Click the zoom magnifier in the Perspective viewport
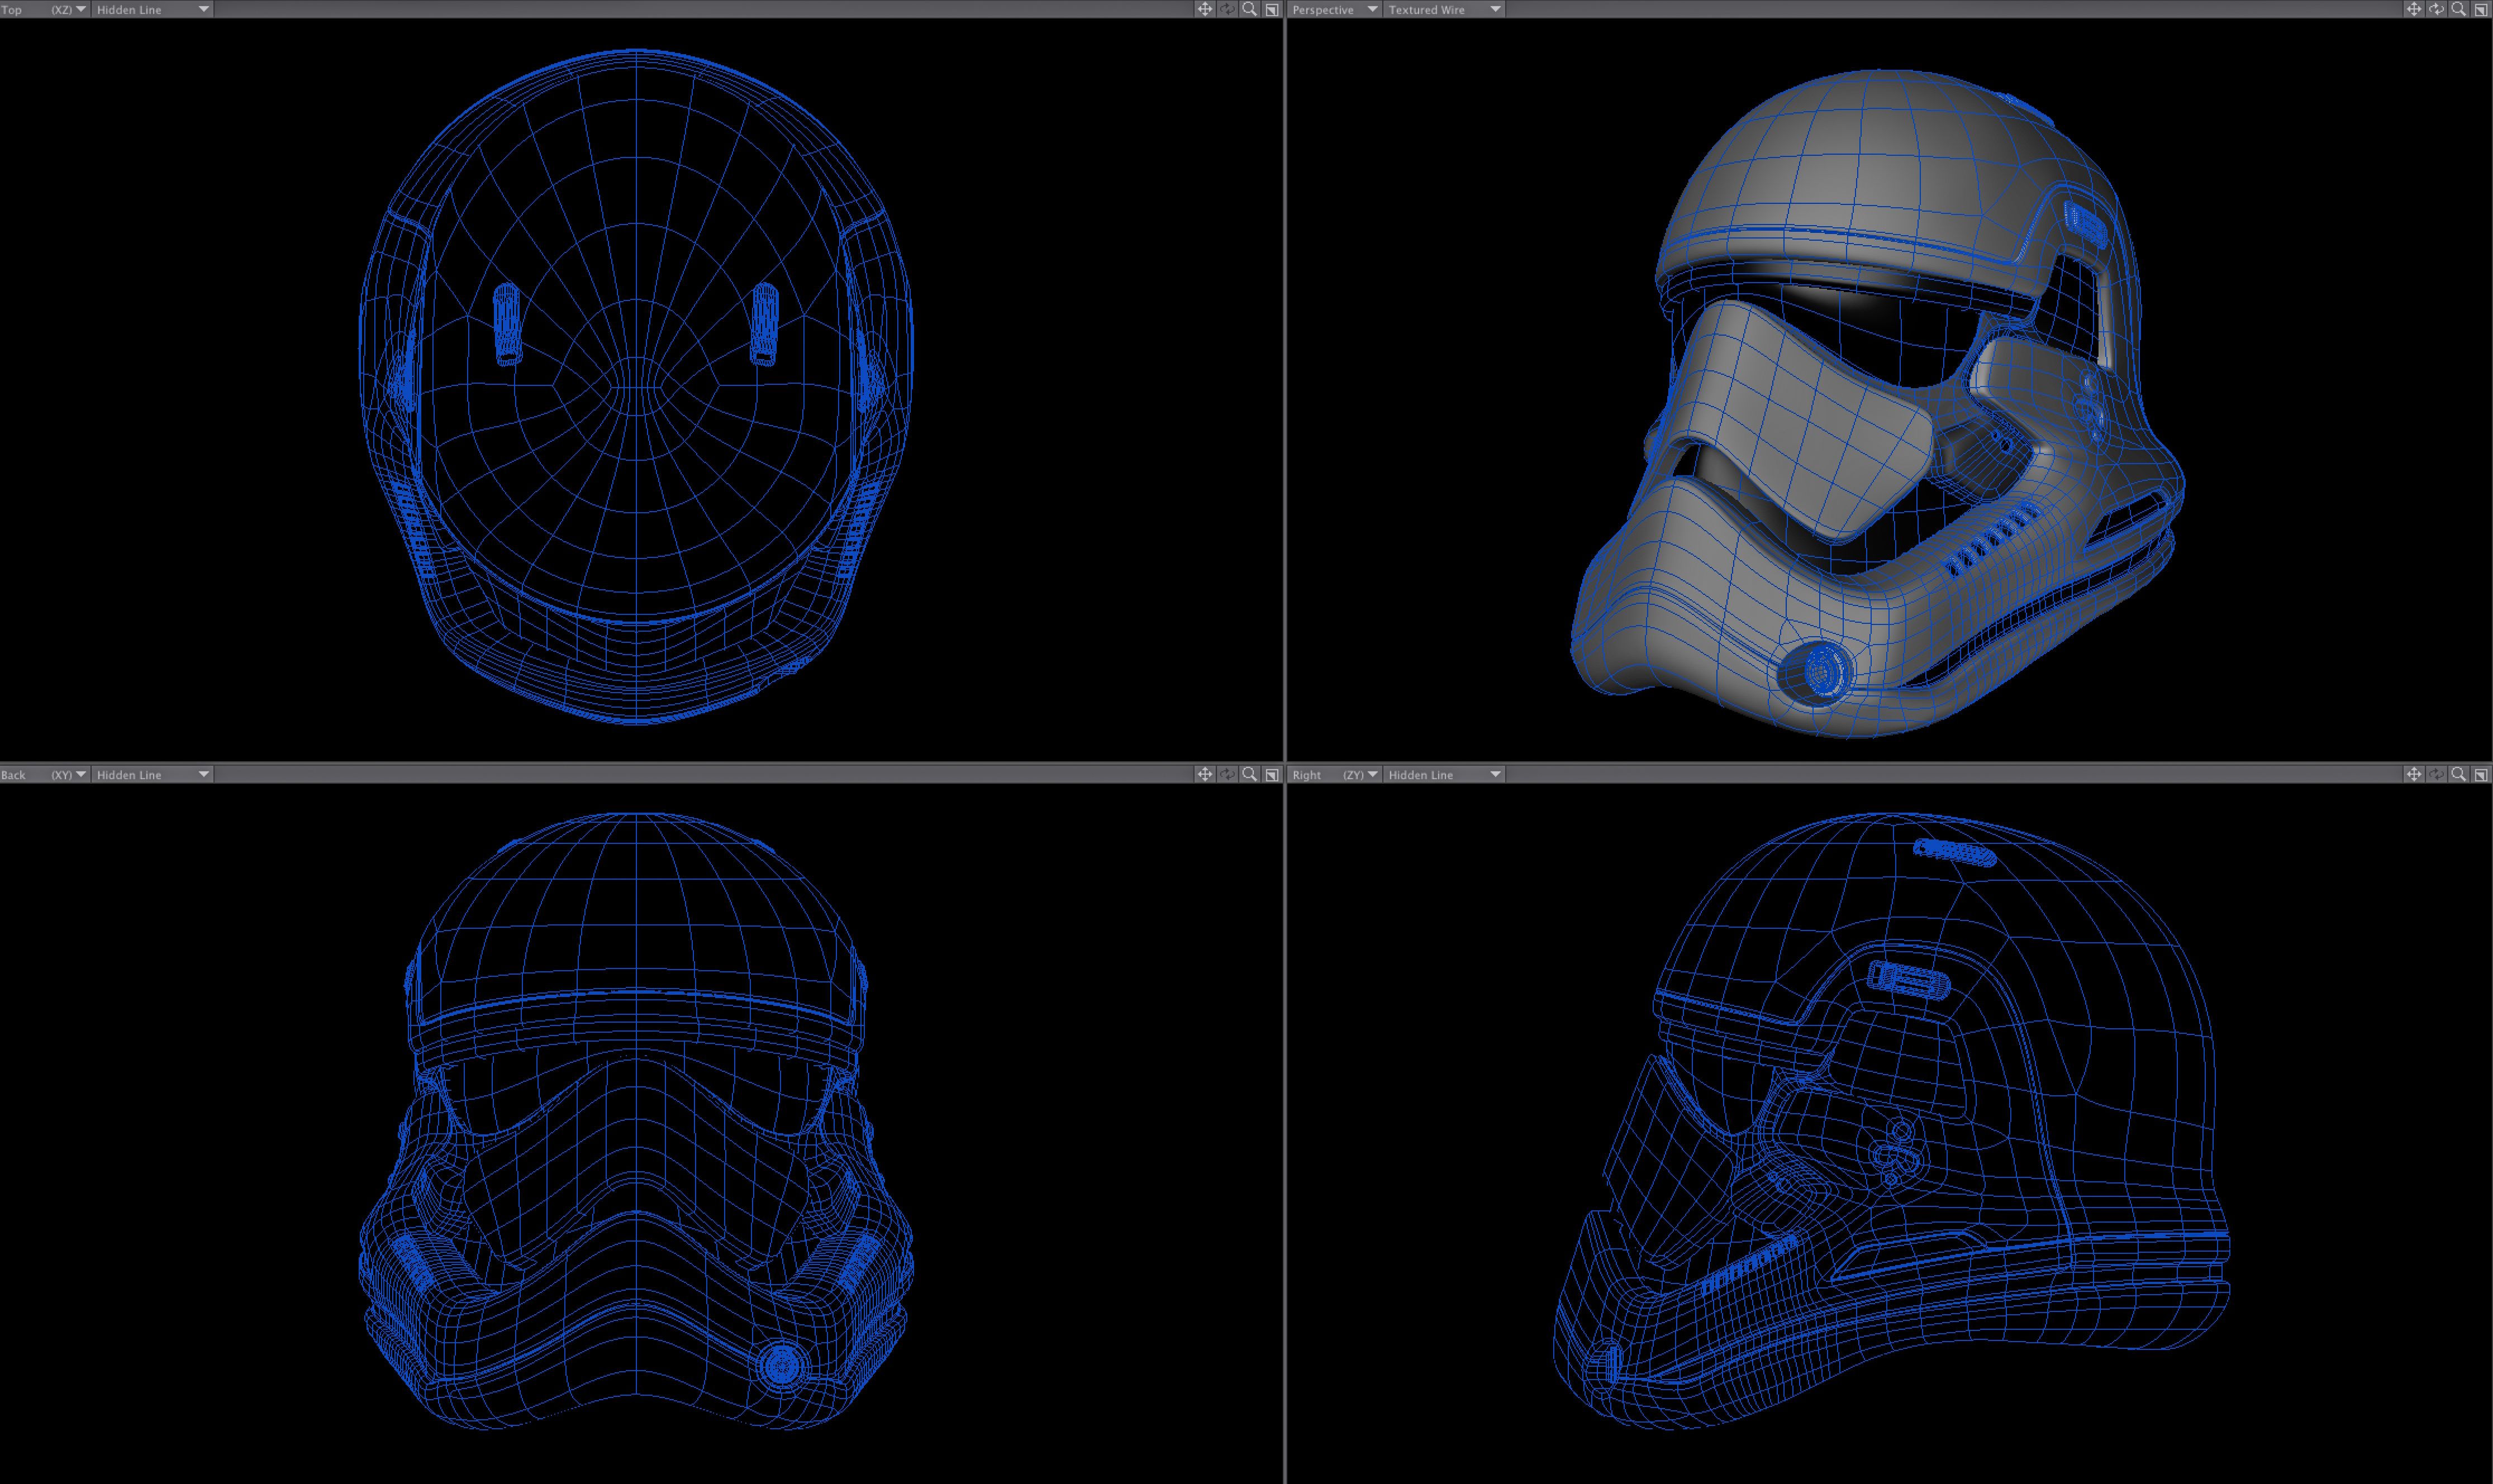Image resolution: width=2493 pixels, height=1484 pixels. [x=2459, y=9]
